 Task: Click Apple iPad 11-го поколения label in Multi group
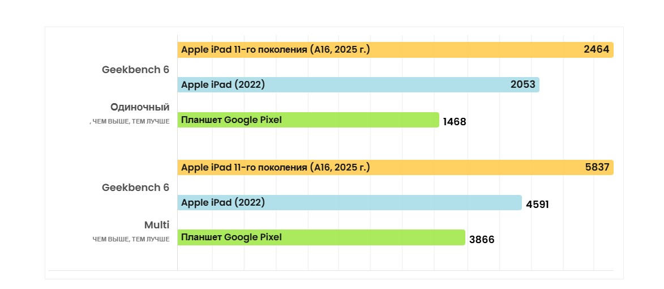[275, 168]
